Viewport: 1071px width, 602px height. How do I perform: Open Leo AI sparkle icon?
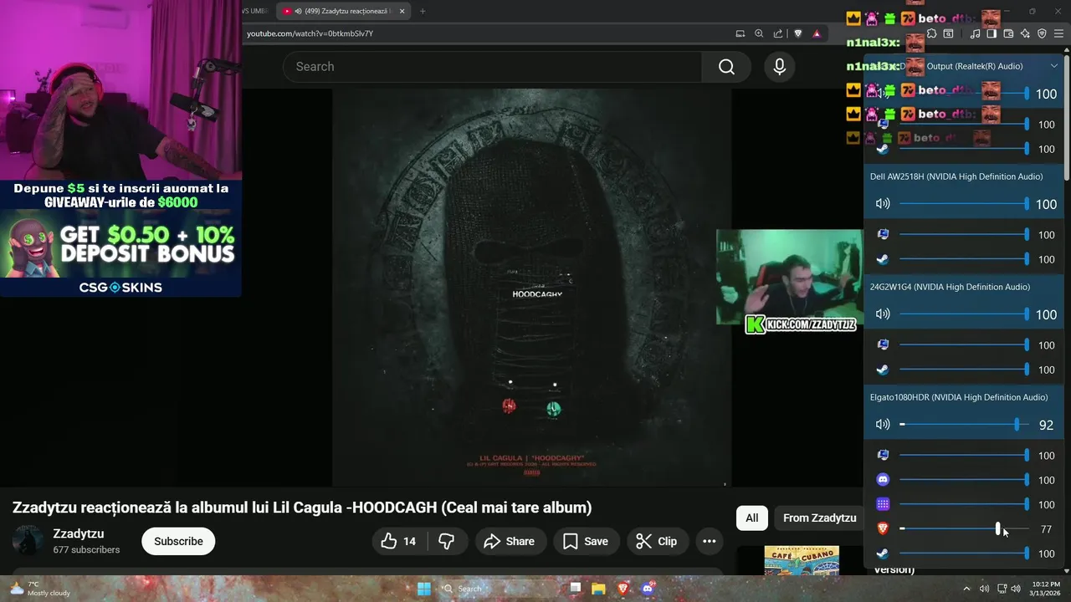1025,33
